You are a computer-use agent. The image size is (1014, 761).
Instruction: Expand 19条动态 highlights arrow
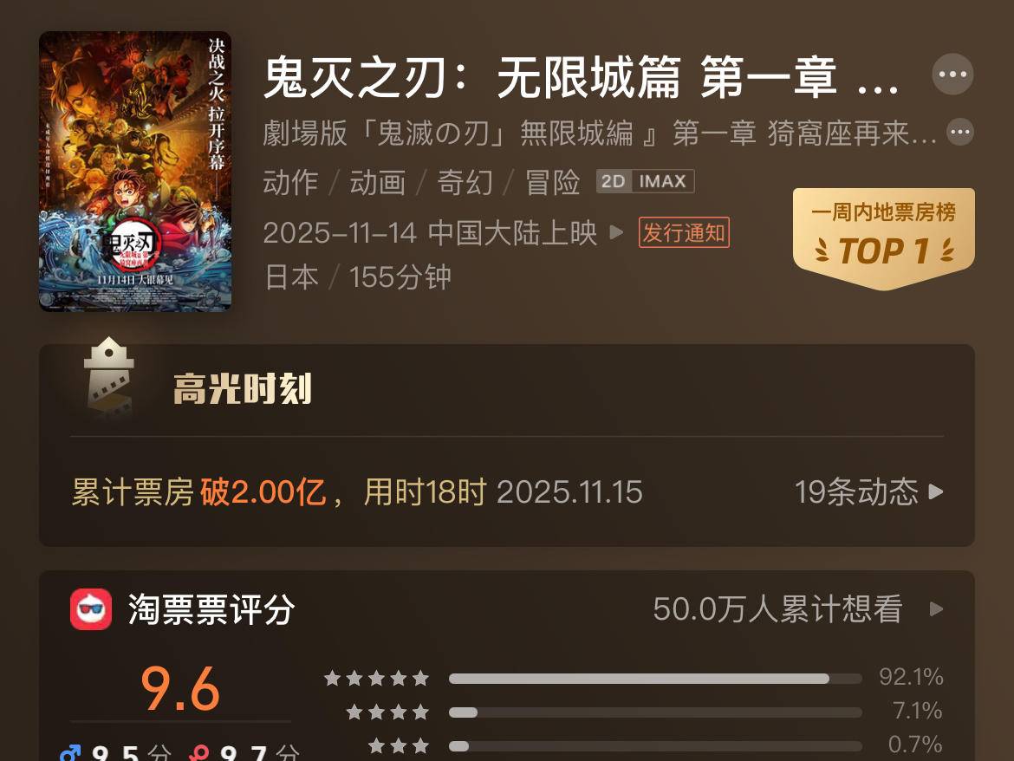click(x=936, y=492)
